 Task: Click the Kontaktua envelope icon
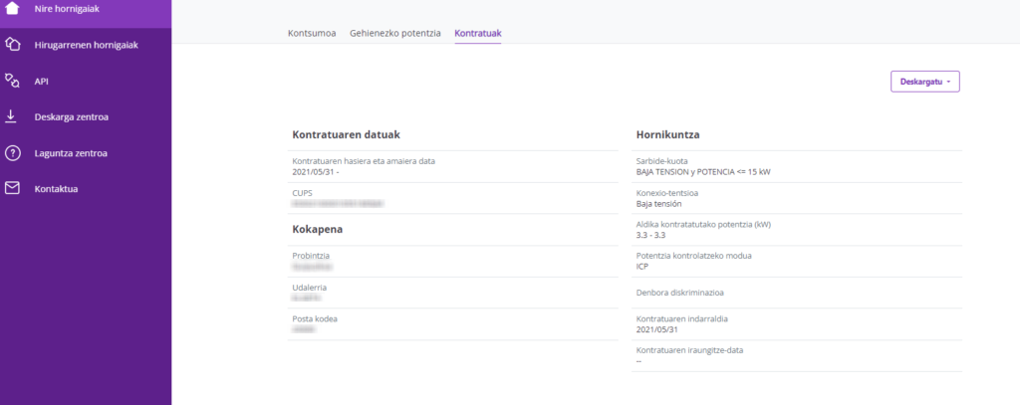point(13,189)
